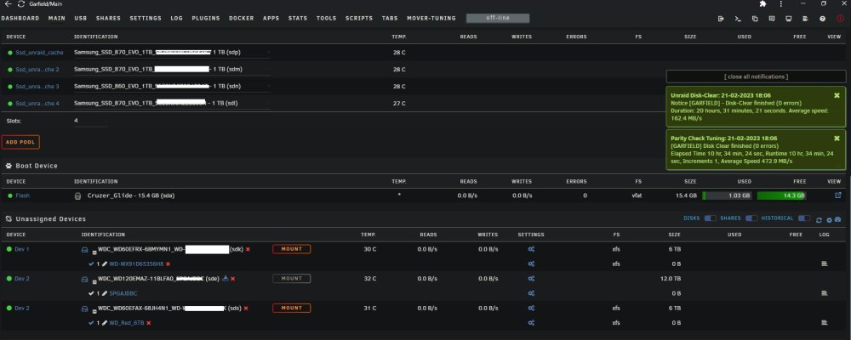The height and width of the screenshot is (340, 851).
Task: Open the Flash device view icon
Action: pos(838,195)
